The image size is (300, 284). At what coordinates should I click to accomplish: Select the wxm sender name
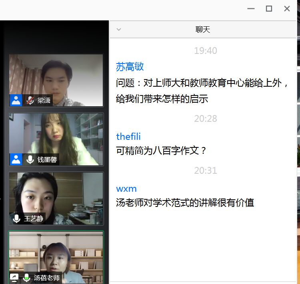(126, 189)
